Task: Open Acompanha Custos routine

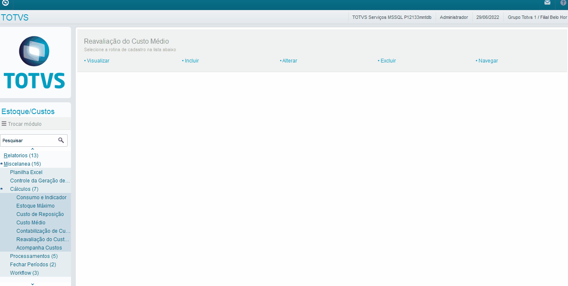Action: (39, 248)
